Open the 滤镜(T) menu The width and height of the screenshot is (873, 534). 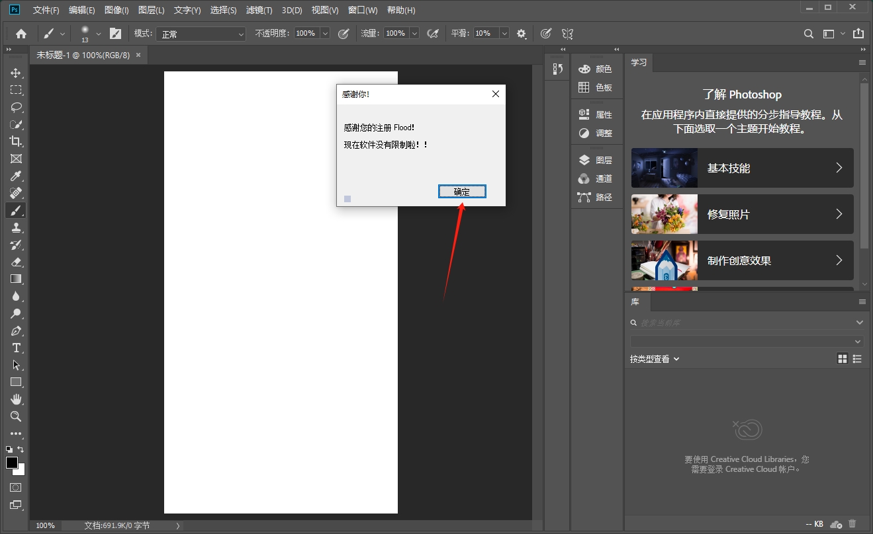(x=259, y=11)
